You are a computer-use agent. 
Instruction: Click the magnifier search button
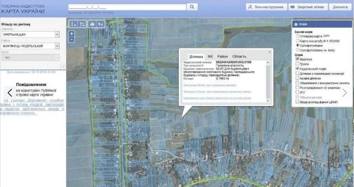pyautogui.click(x=192, y=7)
